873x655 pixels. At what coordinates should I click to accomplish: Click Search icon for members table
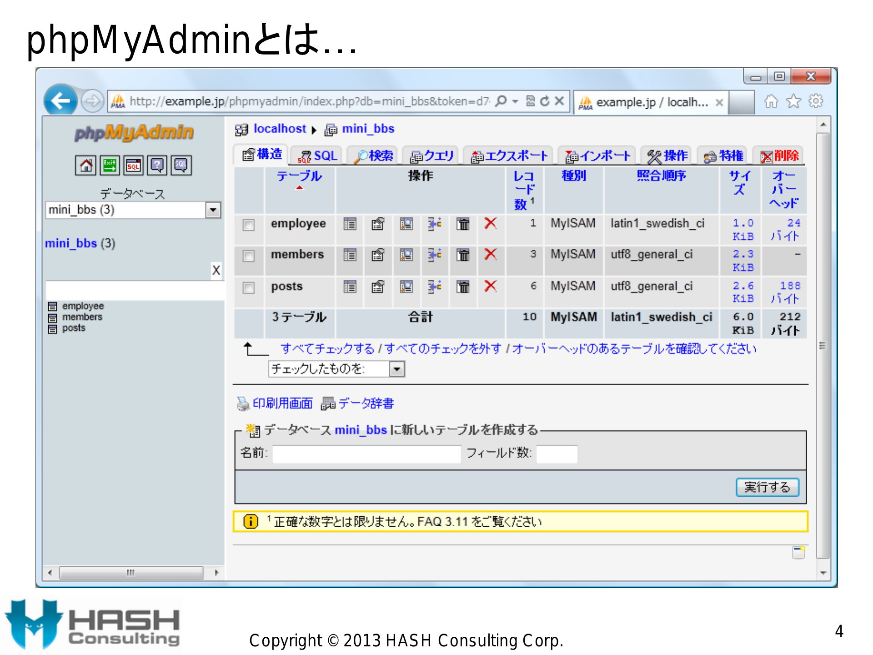click(406, 255)
